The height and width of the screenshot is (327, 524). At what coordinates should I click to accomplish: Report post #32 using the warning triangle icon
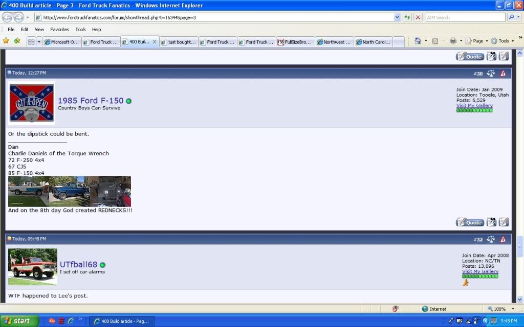(503, 239)
